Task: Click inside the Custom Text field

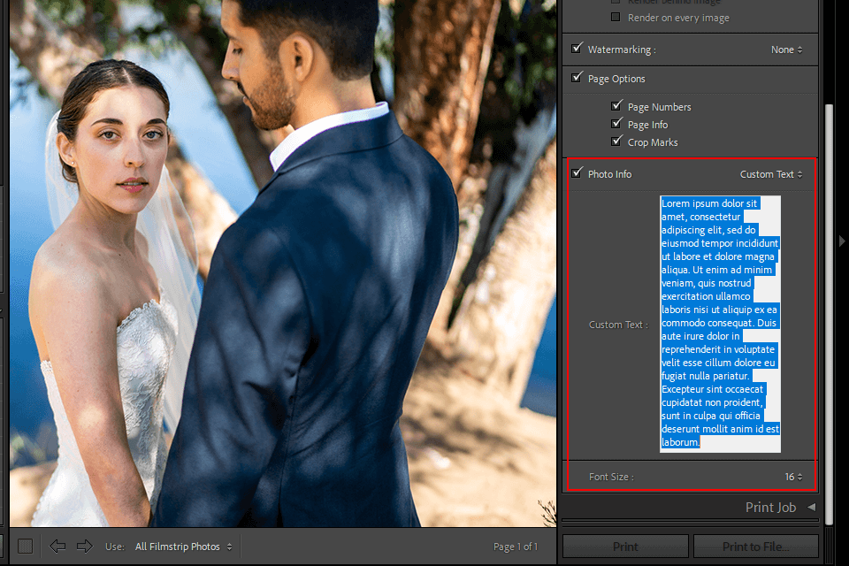Action: [x=720, y=324]
